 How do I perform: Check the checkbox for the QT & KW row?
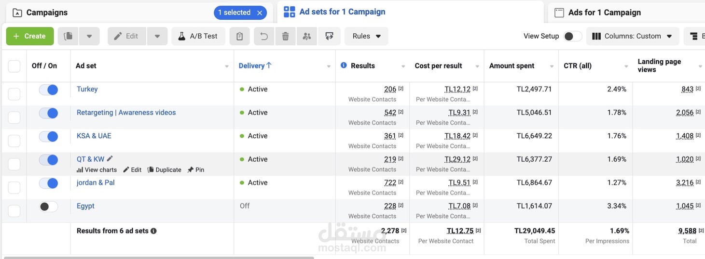point(14,164)
